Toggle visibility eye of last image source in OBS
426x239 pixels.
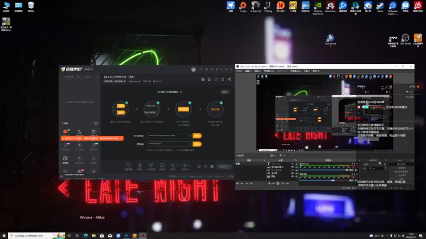tap(292, 176)
